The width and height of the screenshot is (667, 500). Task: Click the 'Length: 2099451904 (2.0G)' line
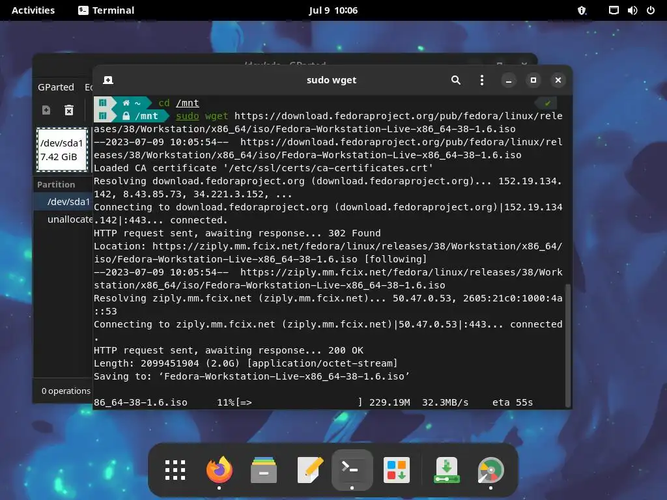coord(246,363)
